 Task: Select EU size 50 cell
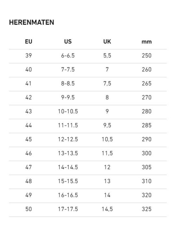click(x=29, y=209)
